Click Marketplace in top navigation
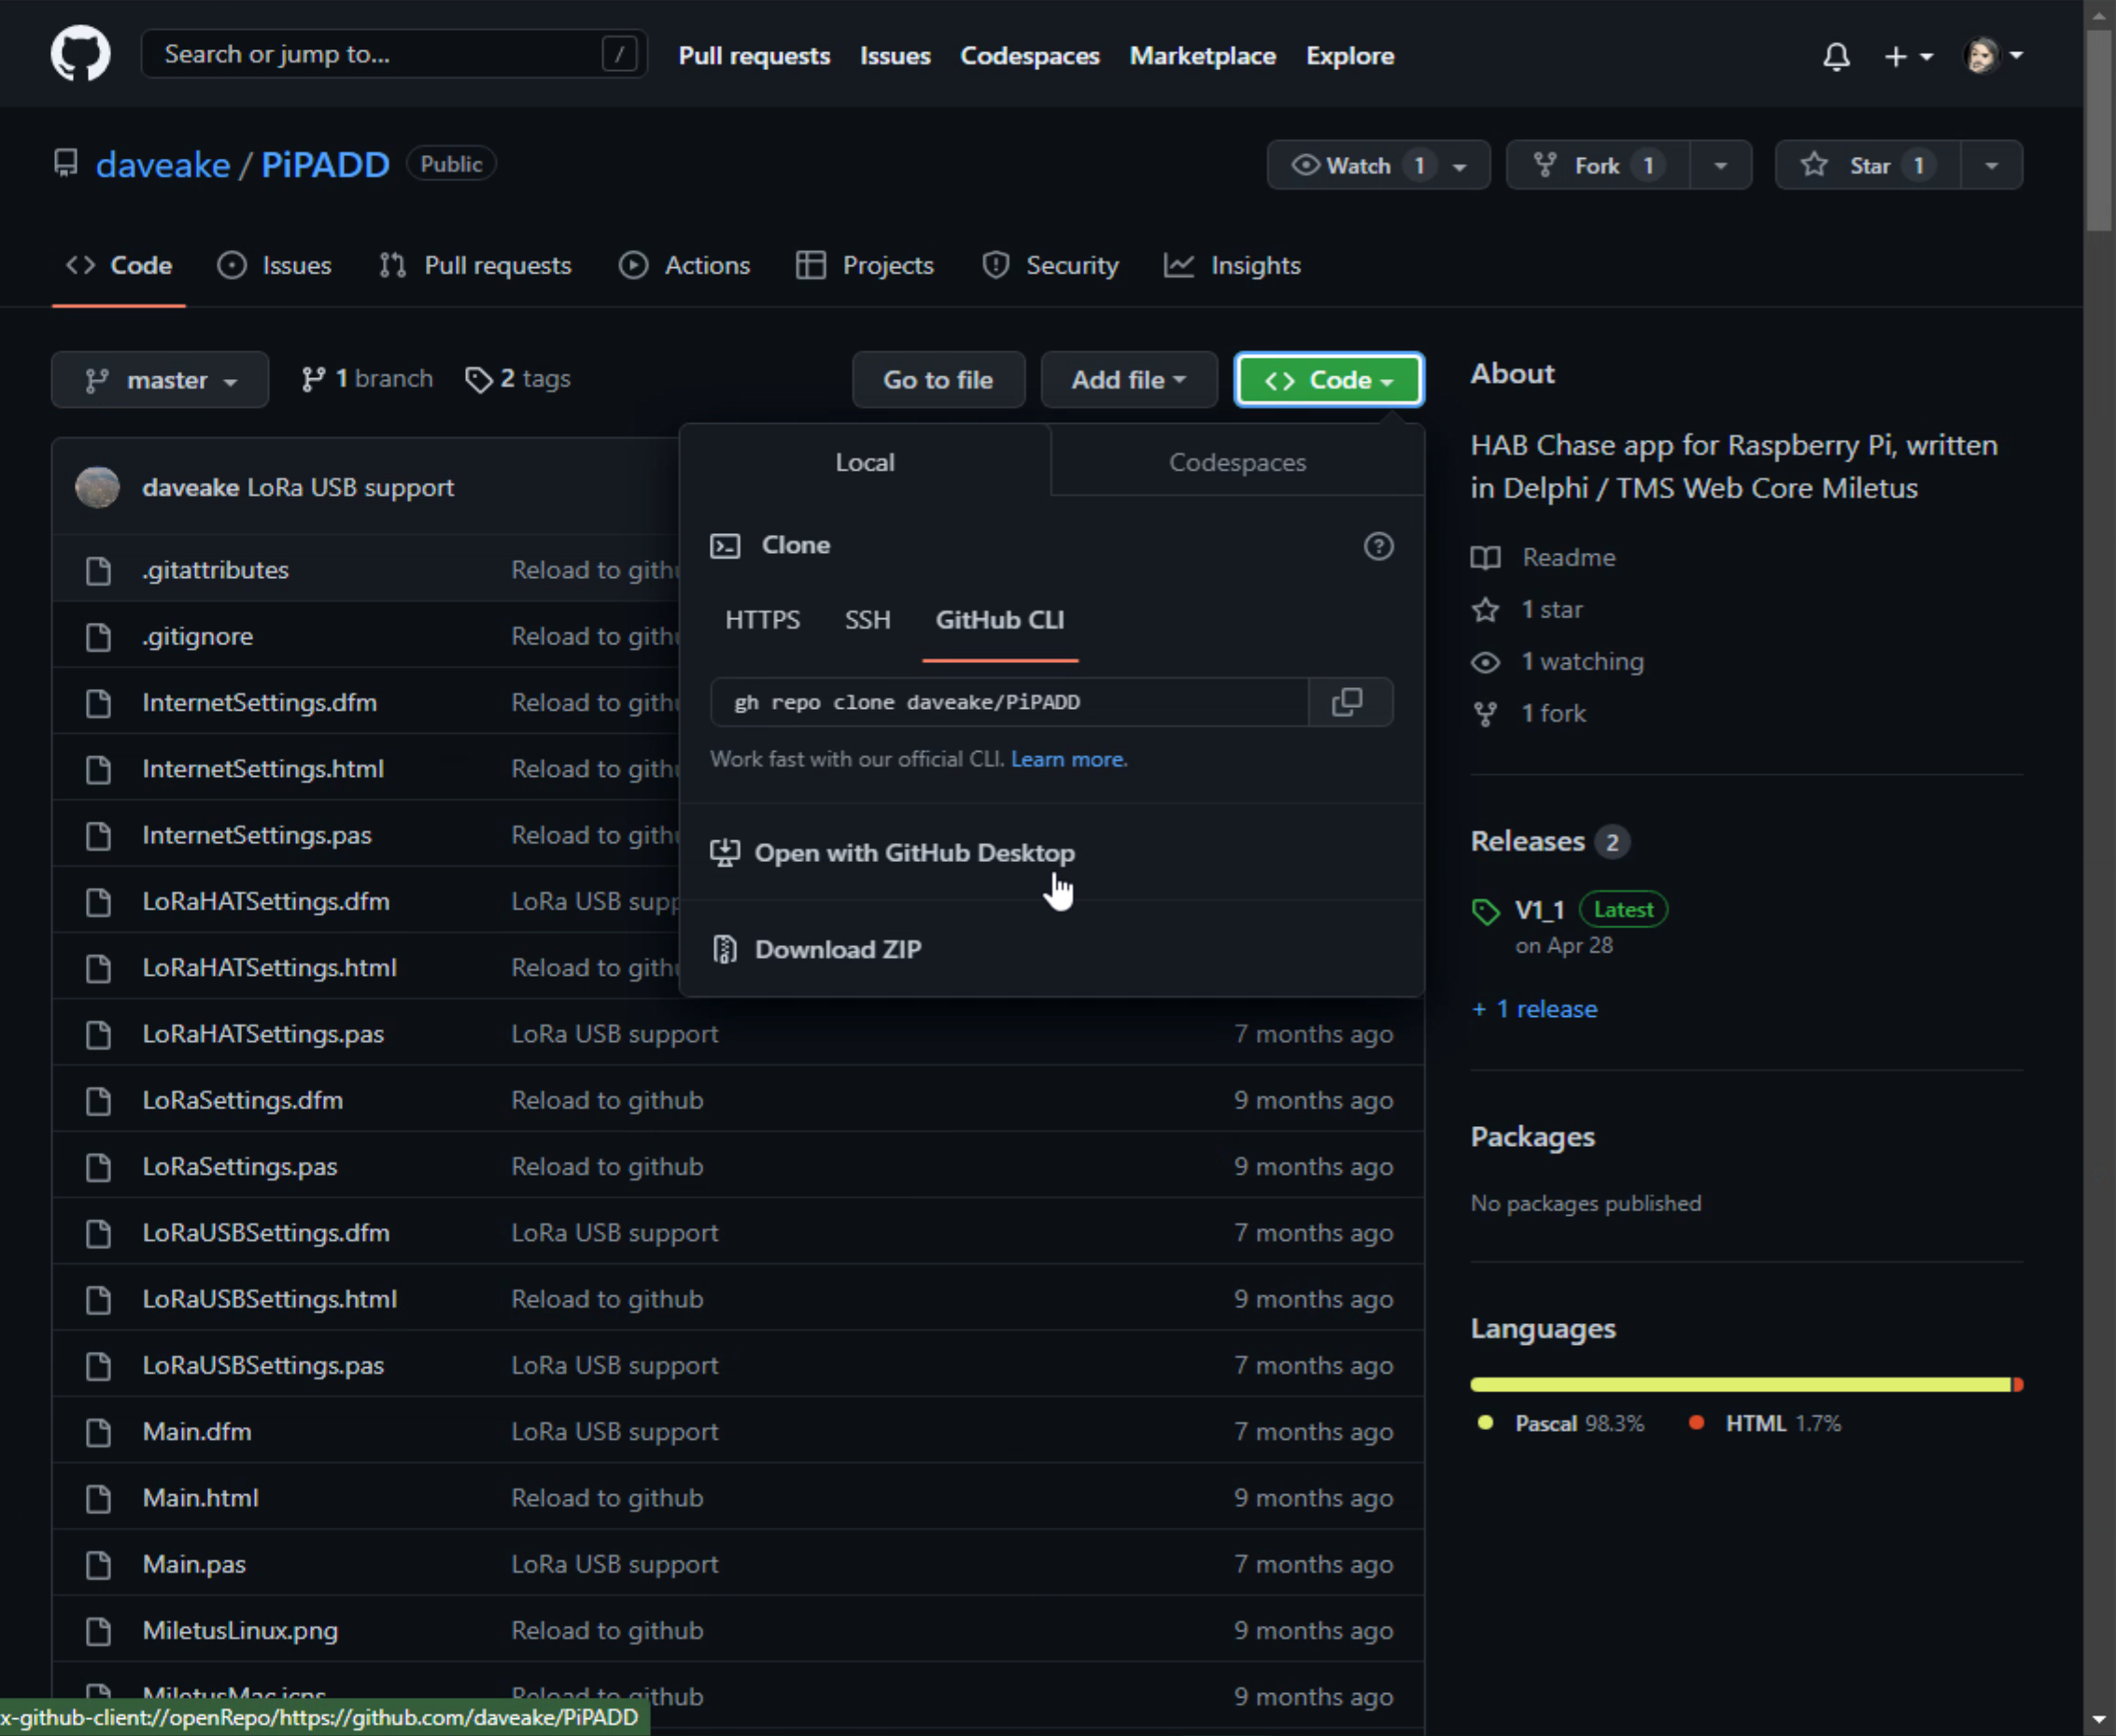This screenshot has height=1736, width=2116. tap(1203, 56)
